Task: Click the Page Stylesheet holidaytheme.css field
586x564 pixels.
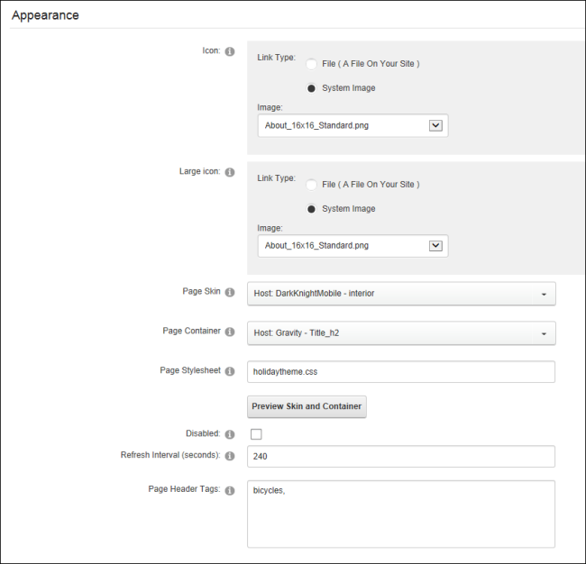Action: (x=401, y=371)
